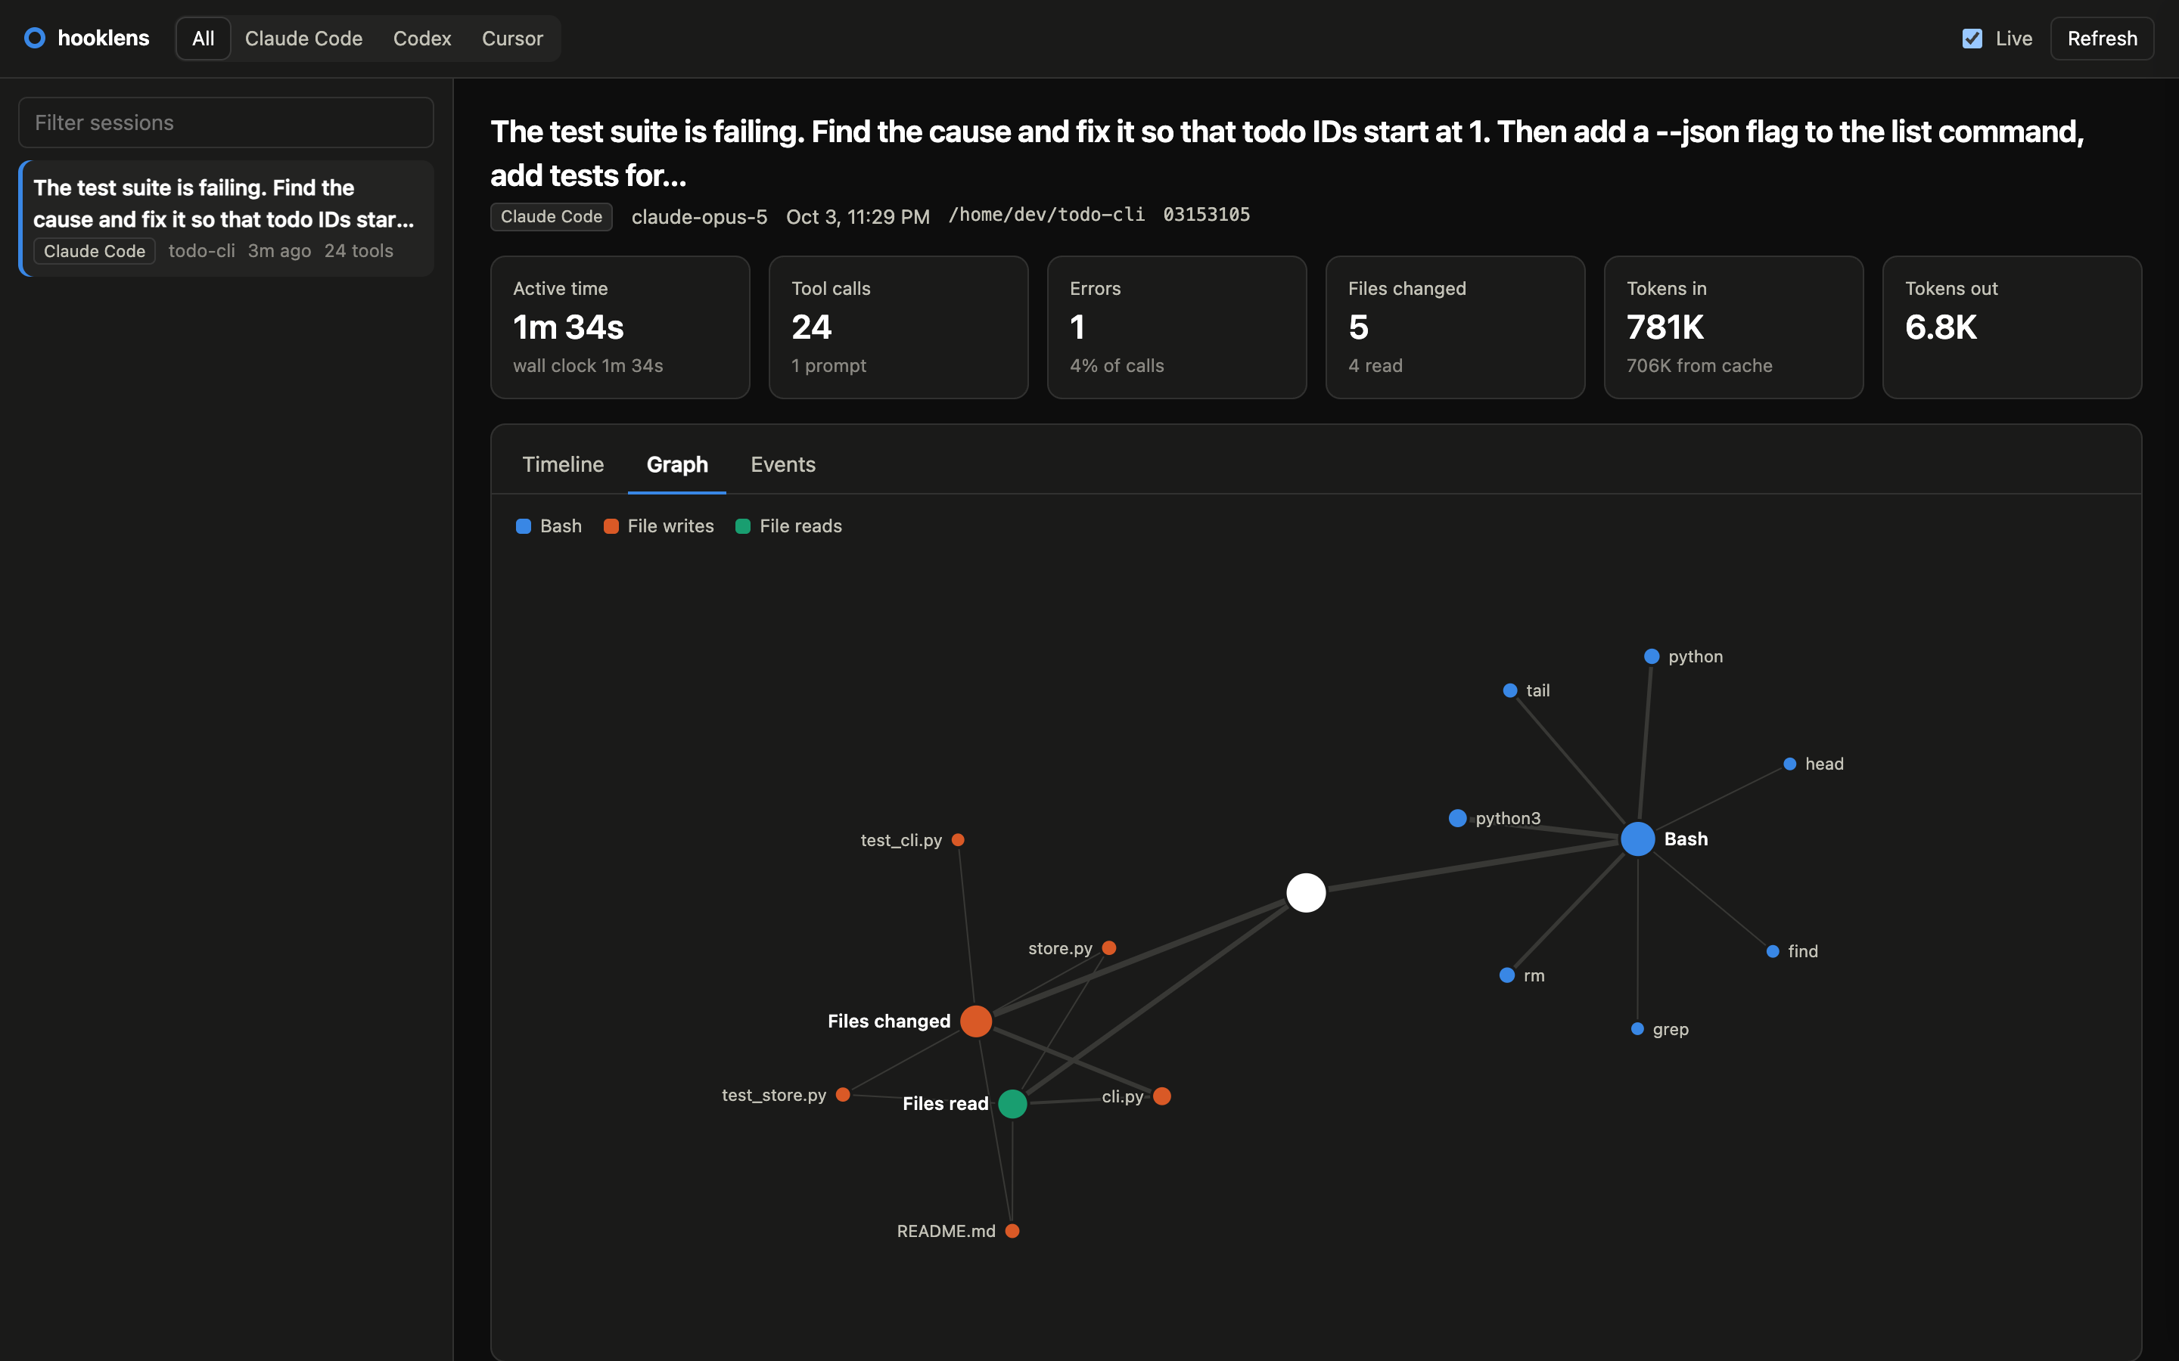The height and width of the screenshot is (1361, 2179).
Task: Click the Filter sessions input field
Action: [226, 122]
